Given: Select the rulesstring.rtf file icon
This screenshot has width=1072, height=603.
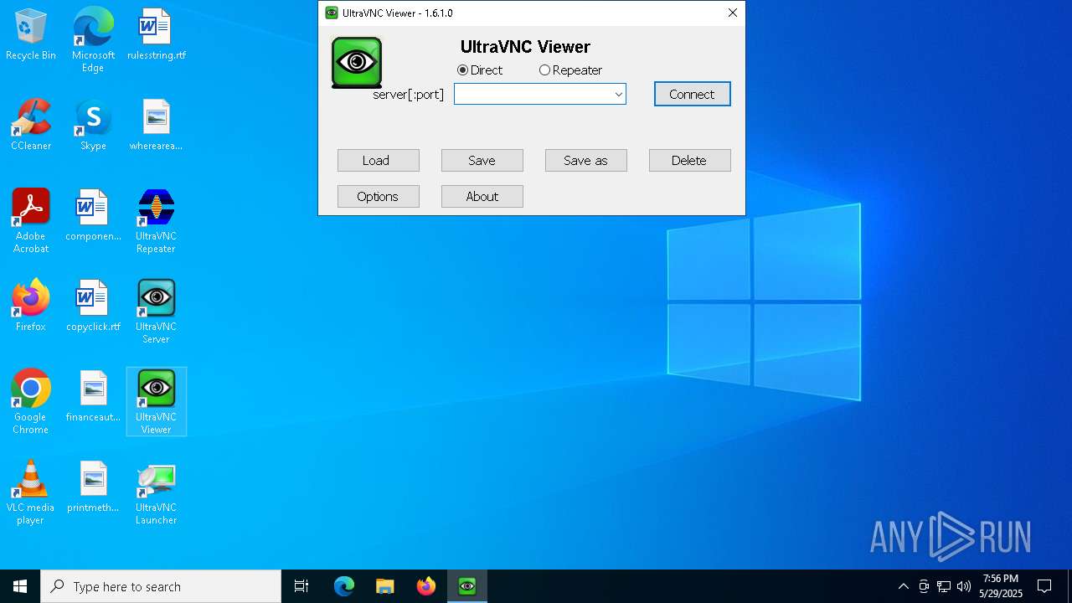Looking at the screenshot, I should [x=156, y=35].
